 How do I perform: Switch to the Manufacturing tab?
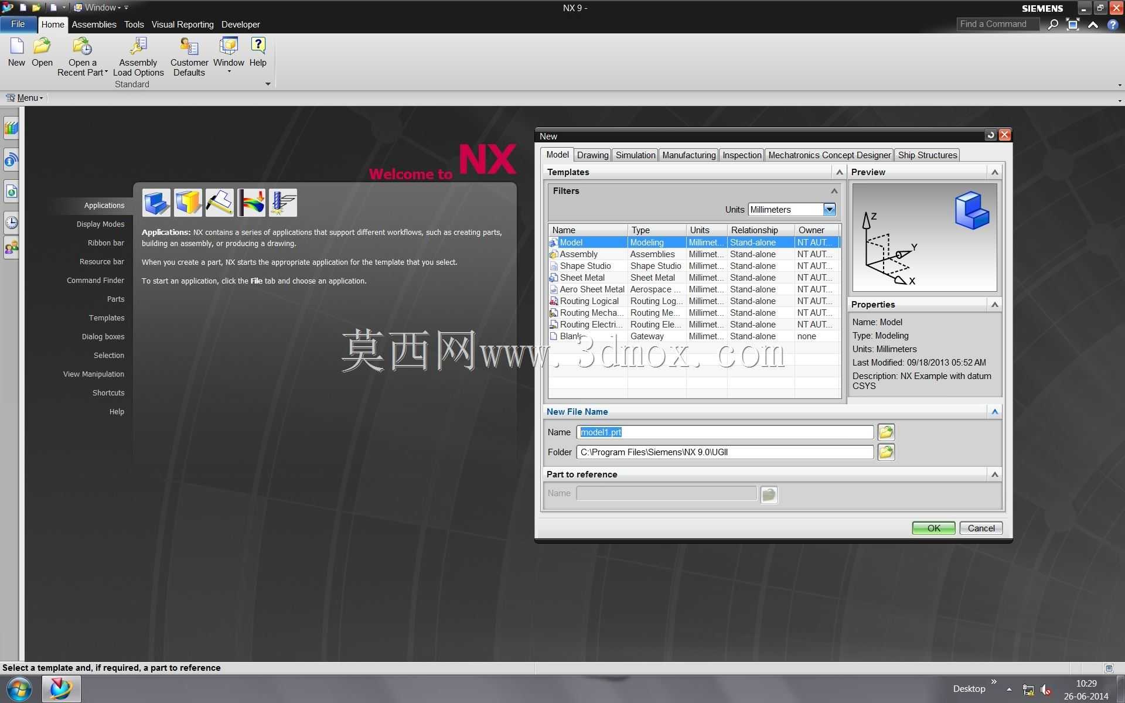(x=688, y=155)
